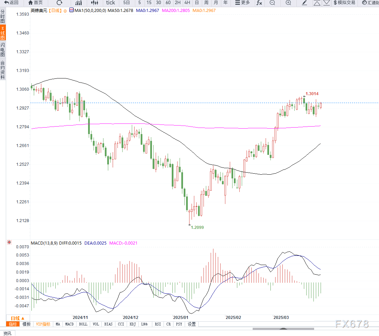Click the MACD:-0.0021 legend value
Viewport: 379px width, 336px height.
[x=123, y=243]
